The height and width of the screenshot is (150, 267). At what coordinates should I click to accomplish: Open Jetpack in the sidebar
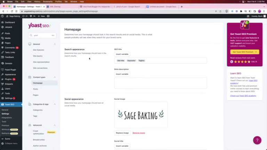pyautogui.click(x=8, y=27)
